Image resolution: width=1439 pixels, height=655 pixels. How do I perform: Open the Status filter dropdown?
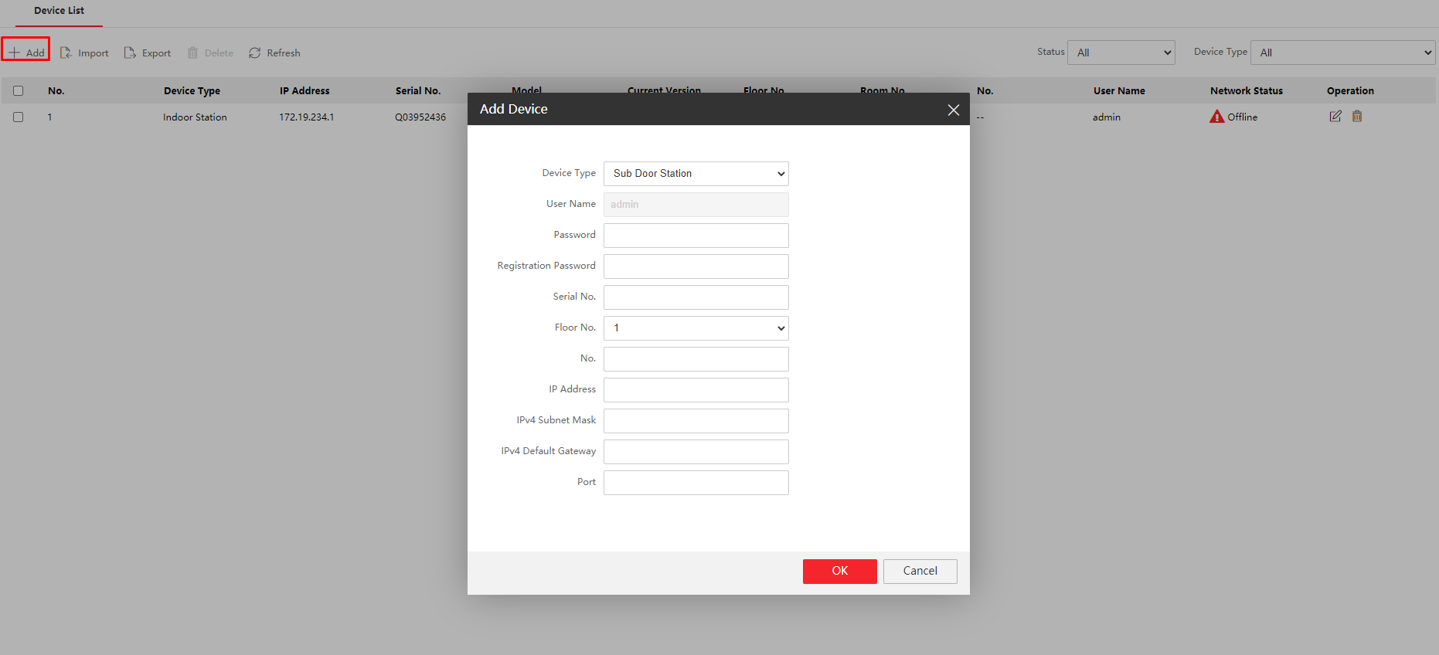[1121, 53]
